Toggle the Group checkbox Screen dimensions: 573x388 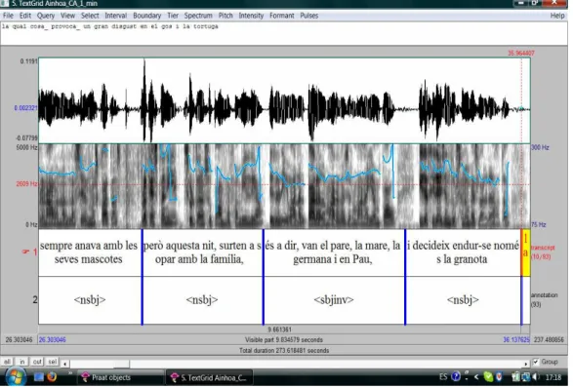point(536,362)
